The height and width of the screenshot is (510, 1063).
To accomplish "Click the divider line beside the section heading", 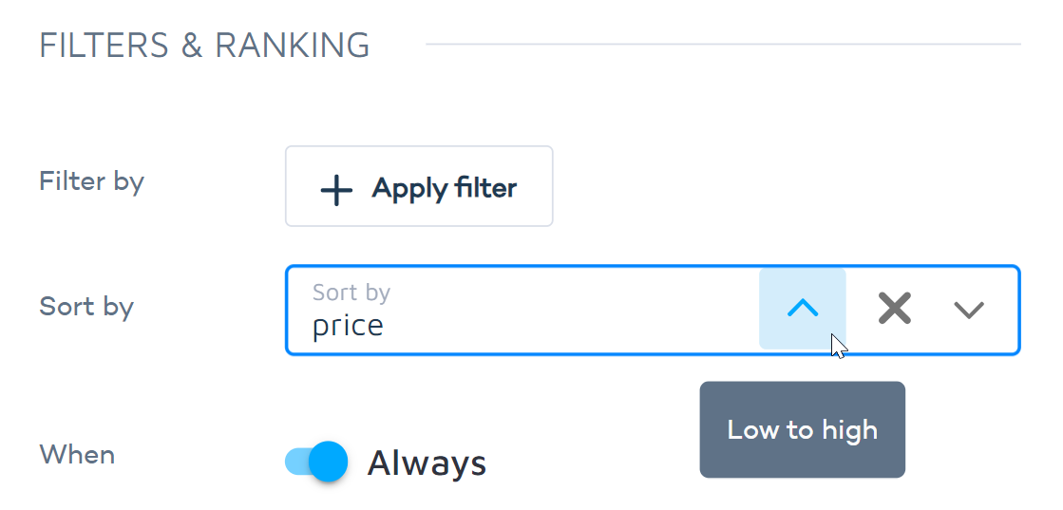I will [x=722, y=44].
